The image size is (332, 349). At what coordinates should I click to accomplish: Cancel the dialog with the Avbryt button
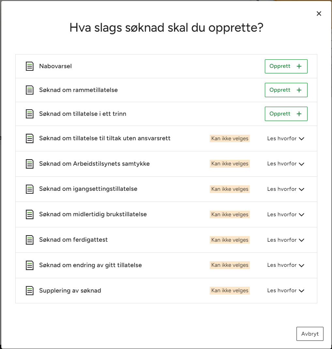(x=309, y=334)
